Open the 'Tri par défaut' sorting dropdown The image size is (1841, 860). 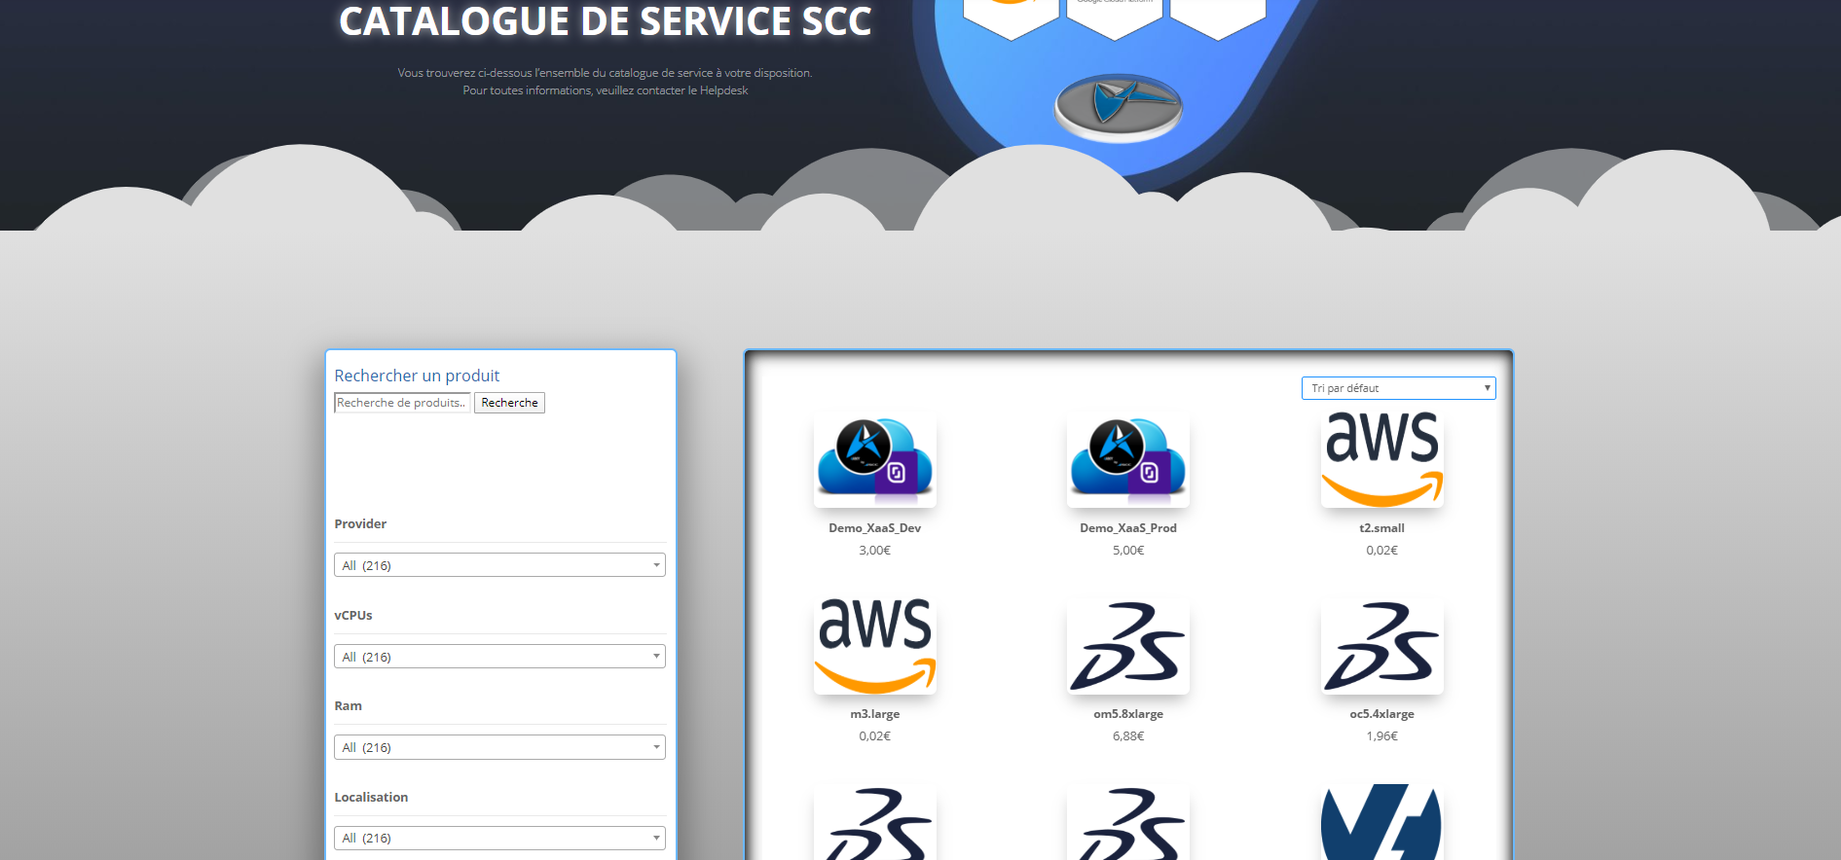[x=1398, y=388]
